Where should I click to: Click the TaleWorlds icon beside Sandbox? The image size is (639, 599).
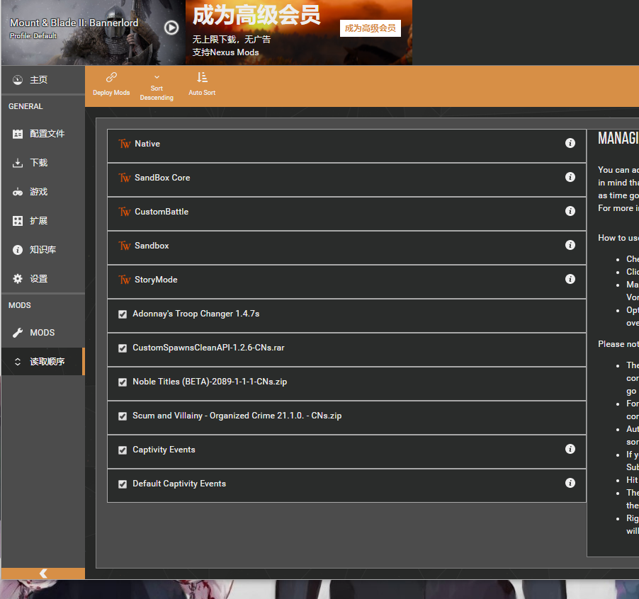(124, 246)
